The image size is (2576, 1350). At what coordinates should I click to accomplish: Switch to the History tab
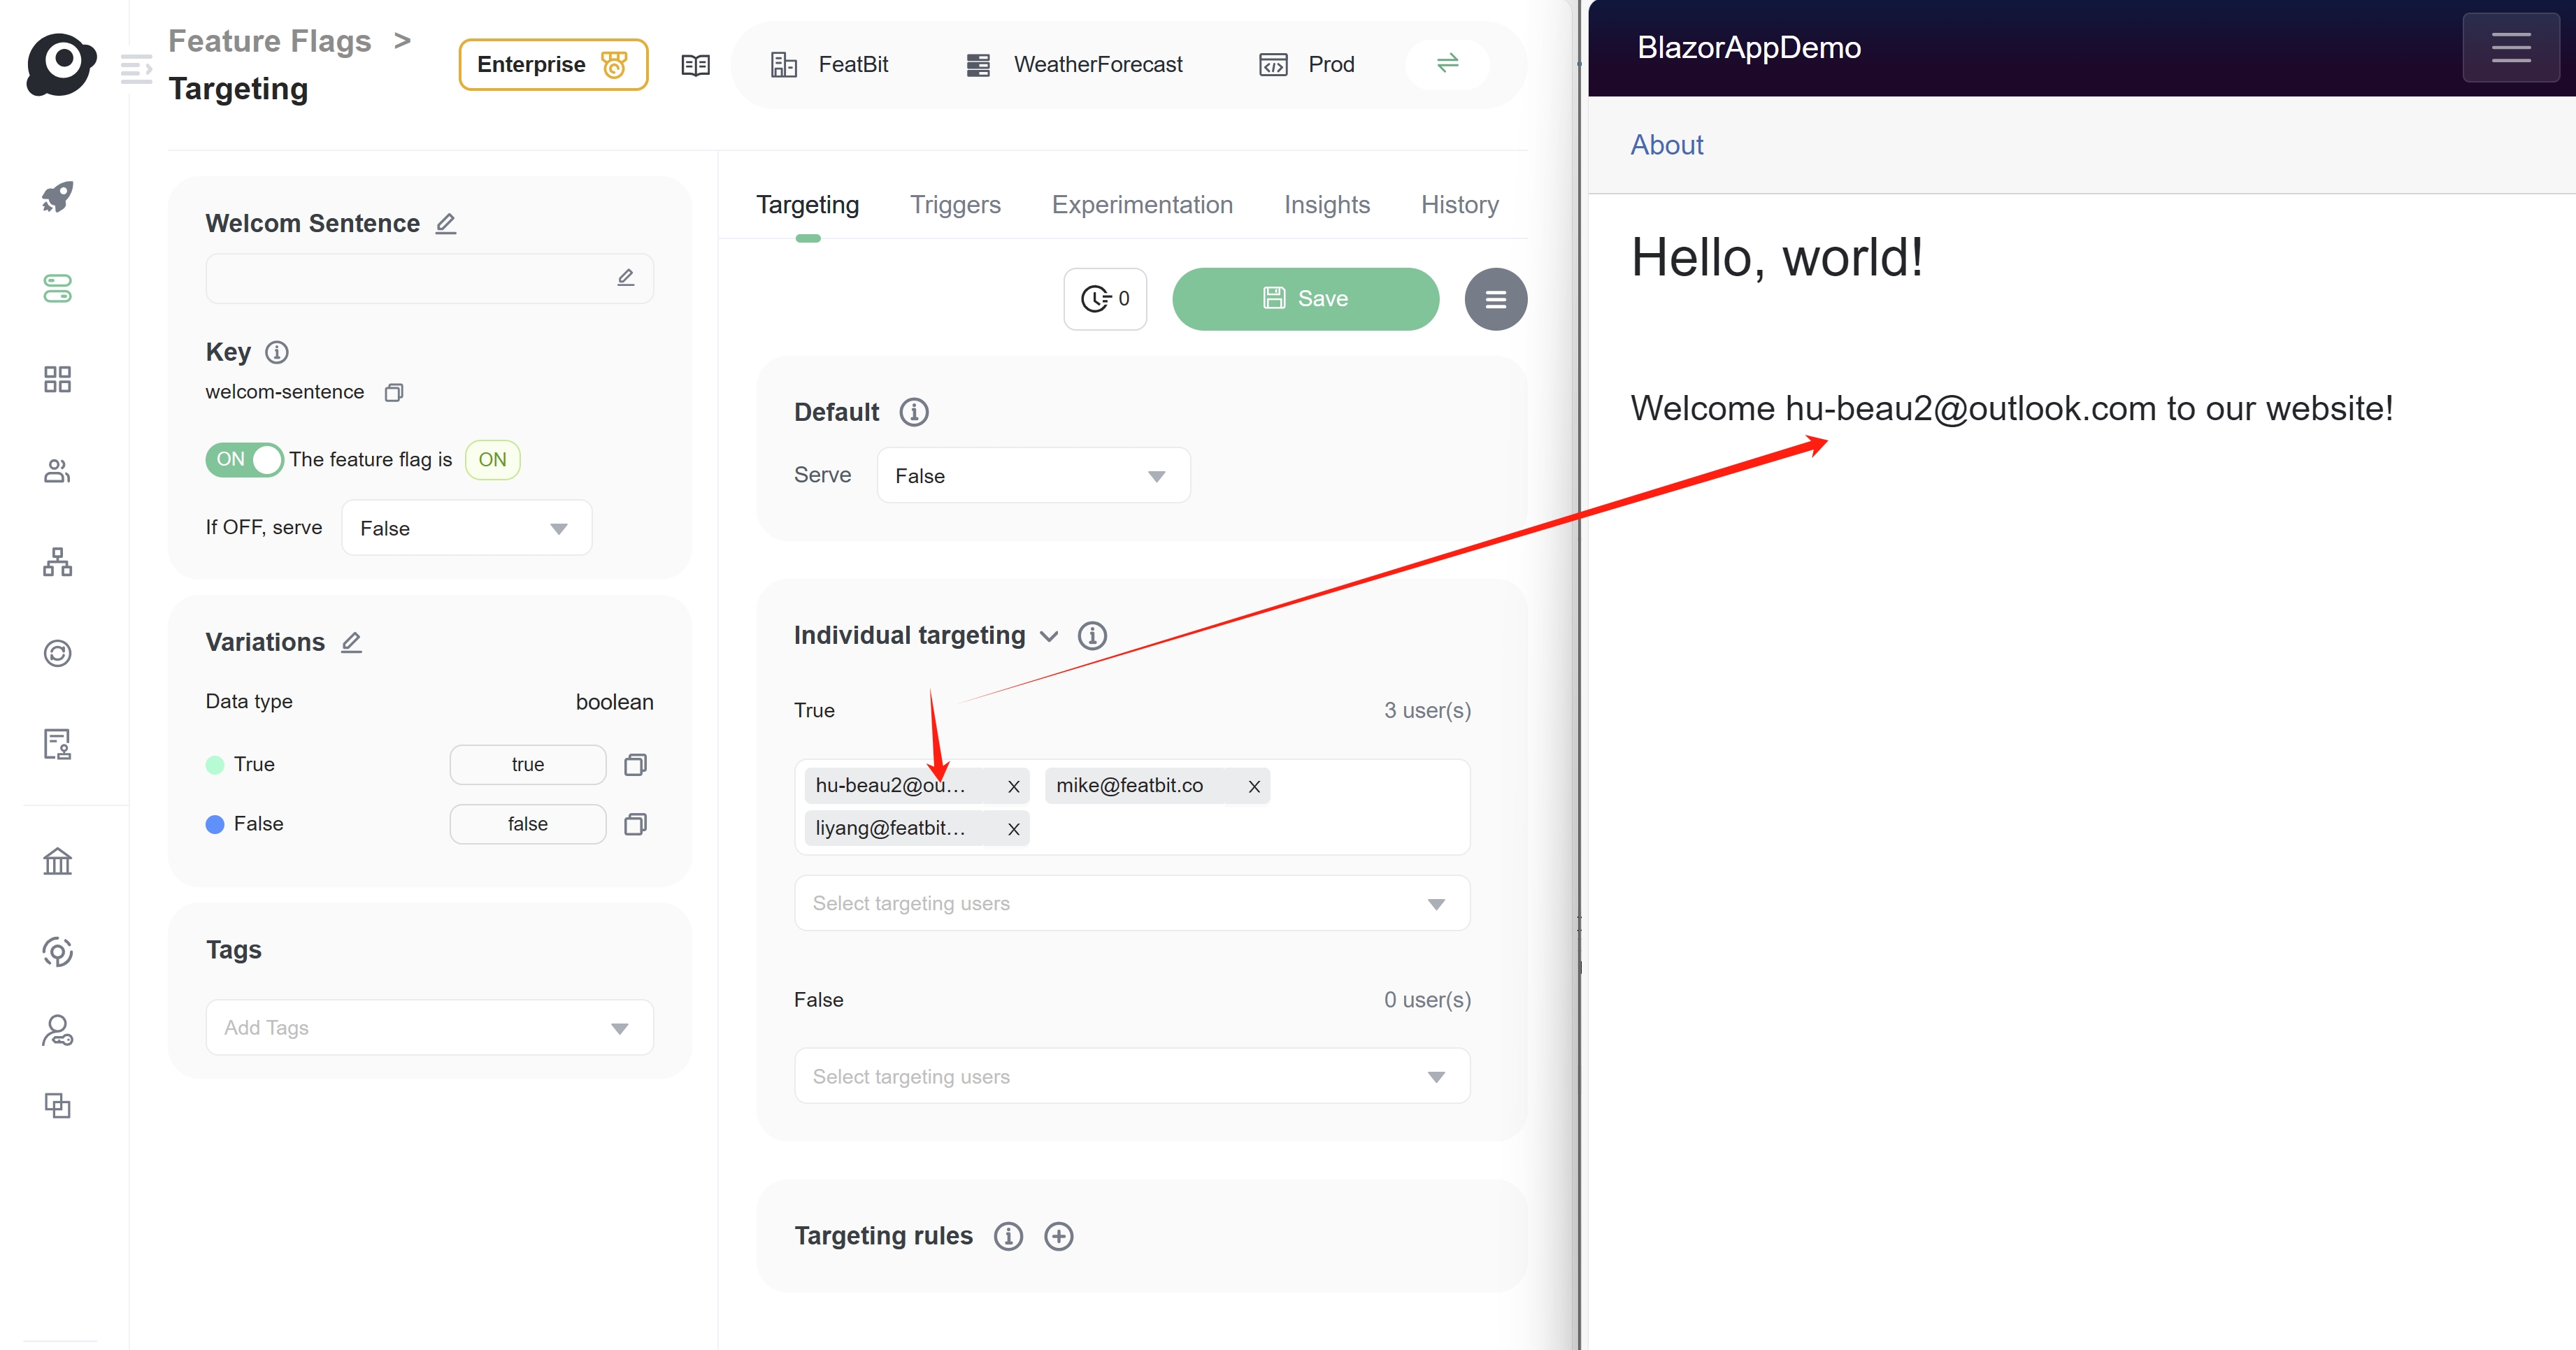[1459, 205]
